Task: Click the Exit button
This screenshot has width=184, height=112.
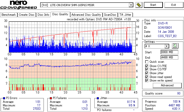Action: point(174,5)
